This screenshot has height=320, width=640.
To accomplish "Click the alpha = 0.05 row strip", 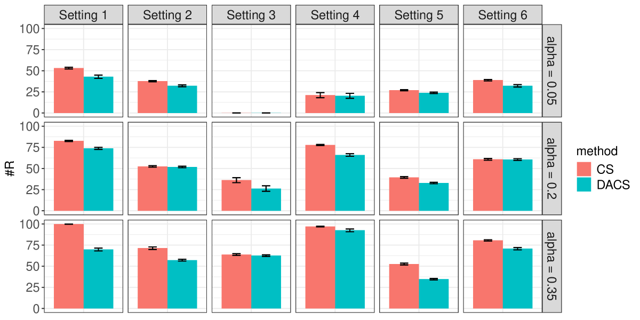I will point(552,70).
